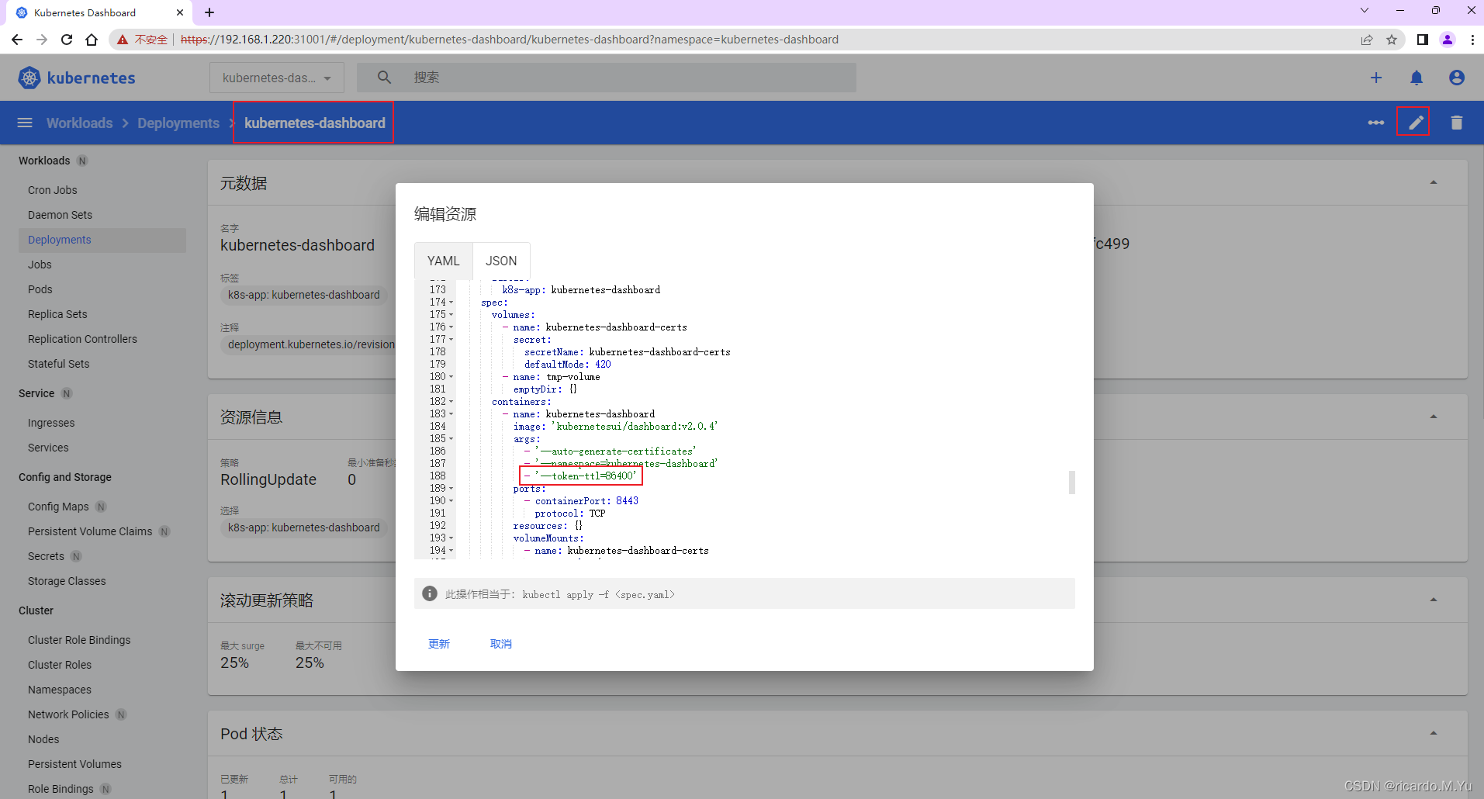Click the containerPort: 8443 line
Viewport: 1484px width, 799px height.
click(581, 501)
